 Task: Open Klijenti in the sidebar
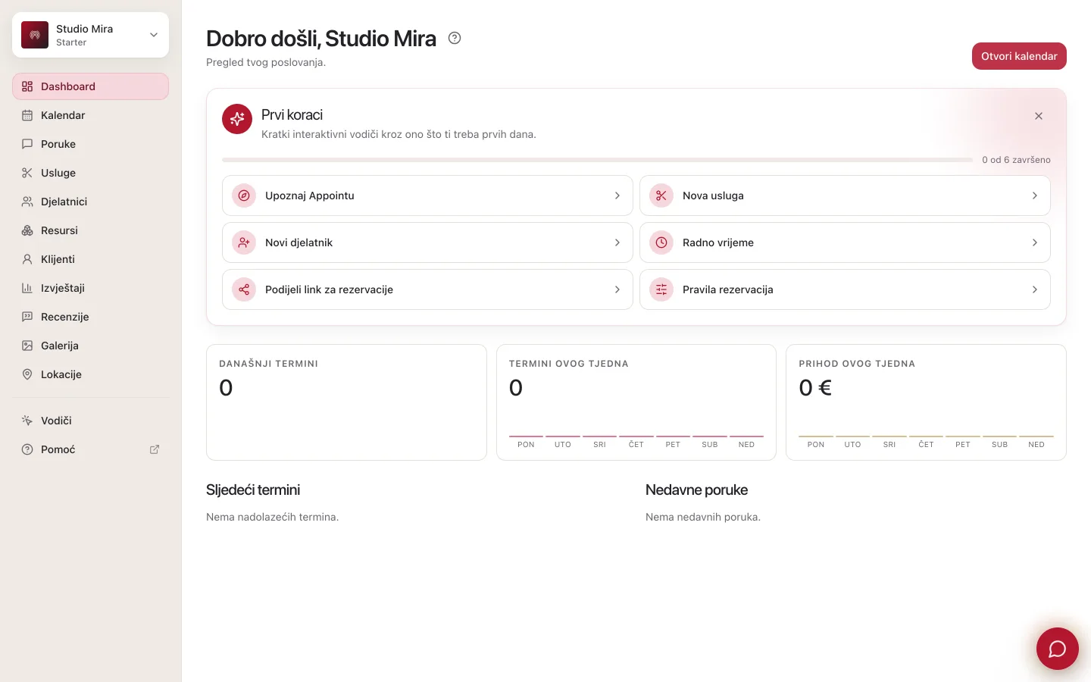click(90, 259)
